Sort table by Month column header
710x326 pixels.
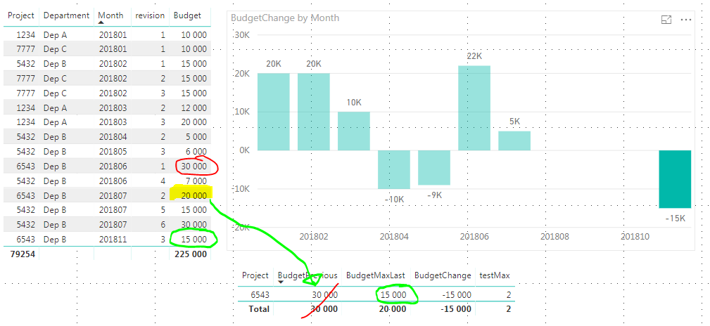110,15
